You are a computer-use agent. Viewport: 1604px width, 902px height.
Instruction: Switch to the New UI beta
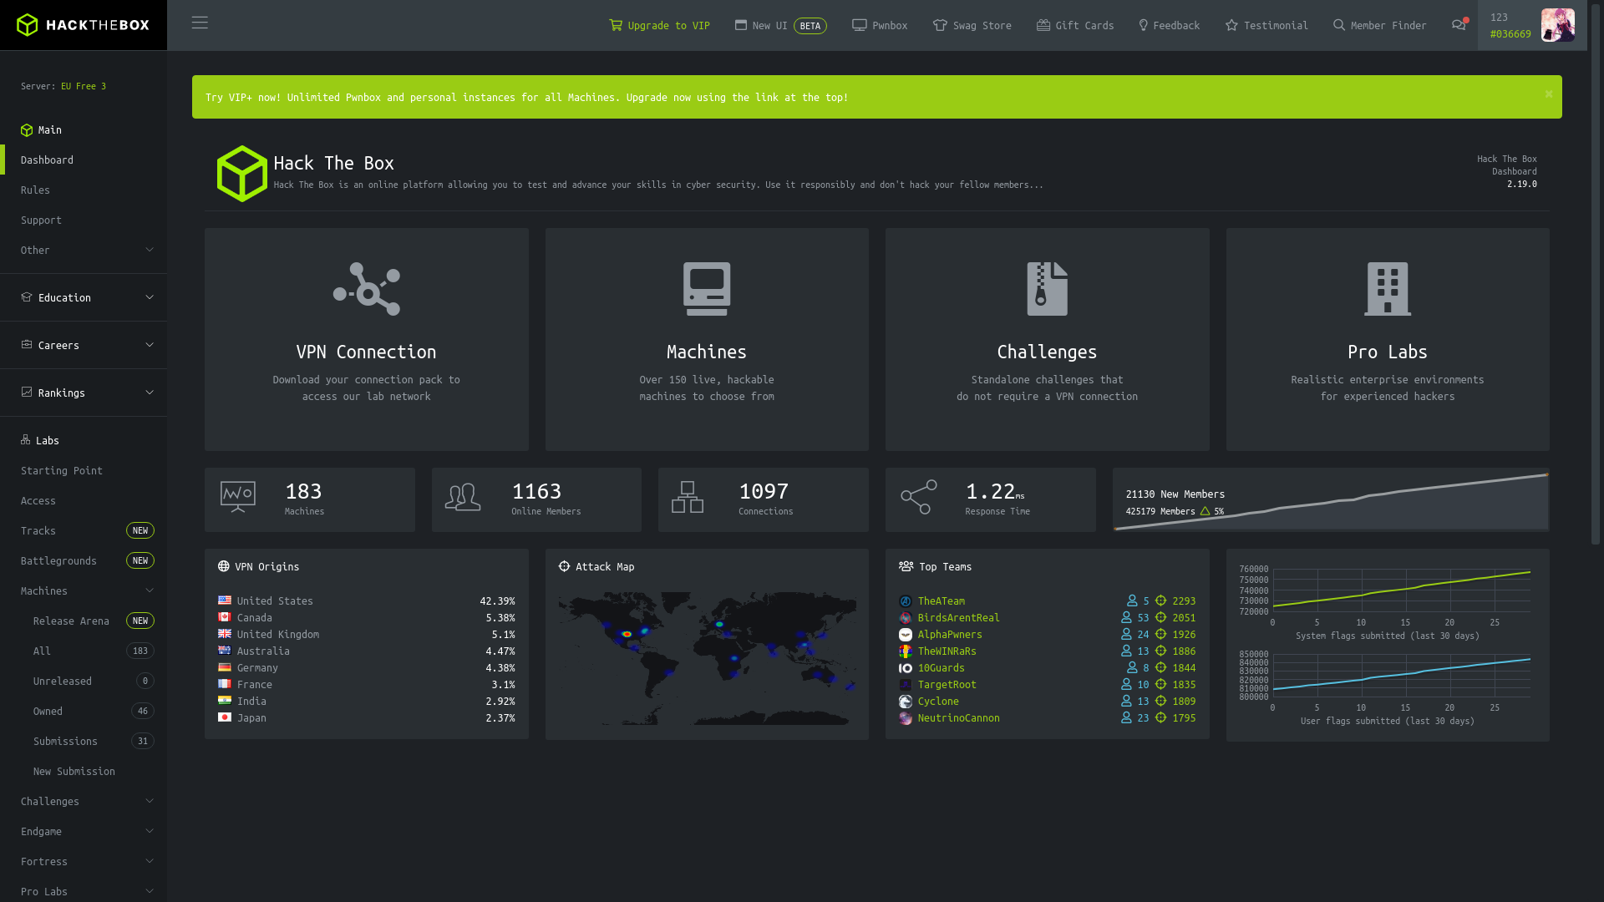coord(780,25)
